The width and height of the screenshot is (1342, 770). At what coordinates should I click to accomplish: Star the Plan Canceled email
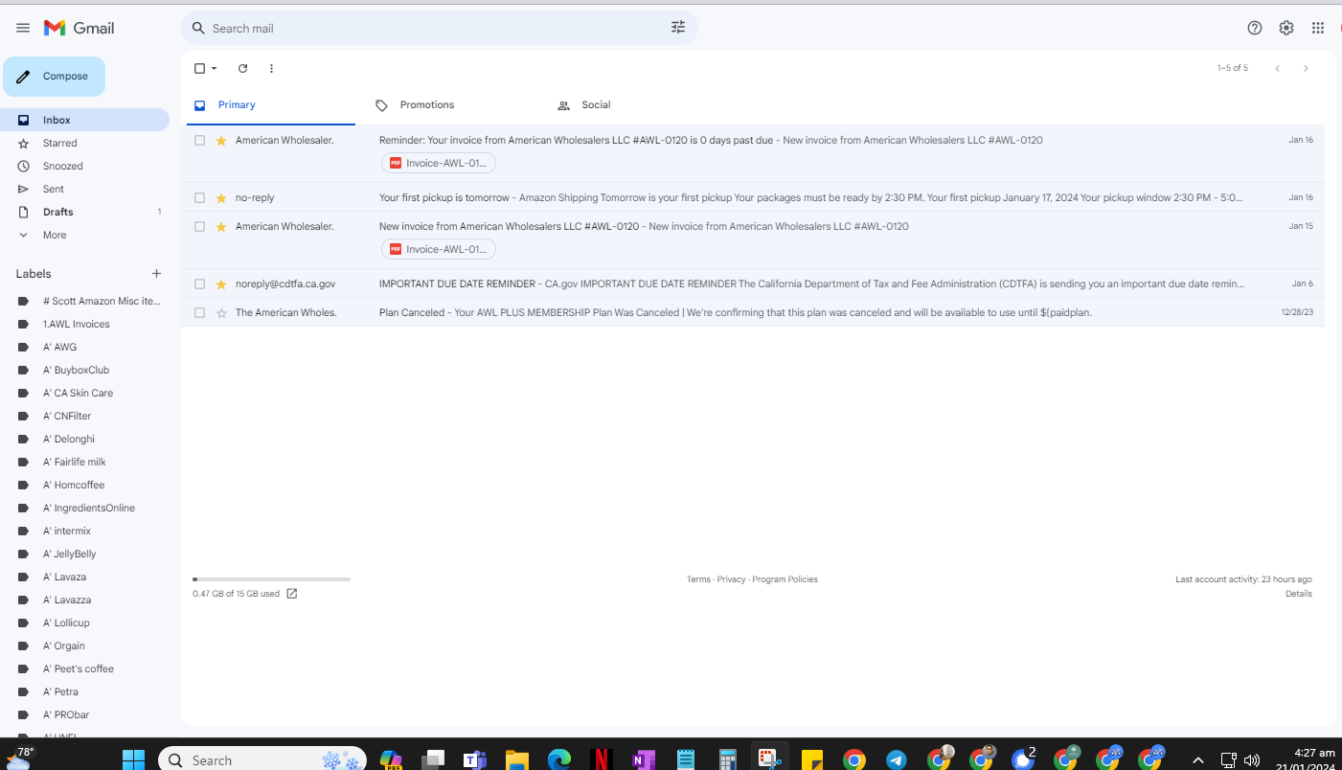click(221, 312)
